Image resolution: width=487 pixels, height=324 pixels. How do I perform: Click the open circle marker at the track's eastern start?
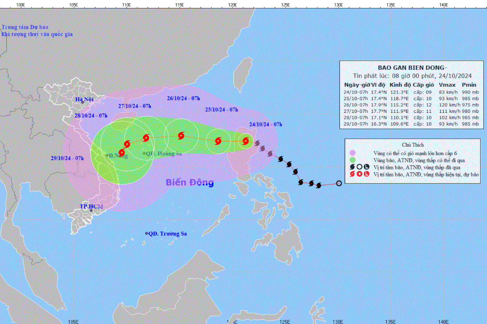[x=339, y=183]
